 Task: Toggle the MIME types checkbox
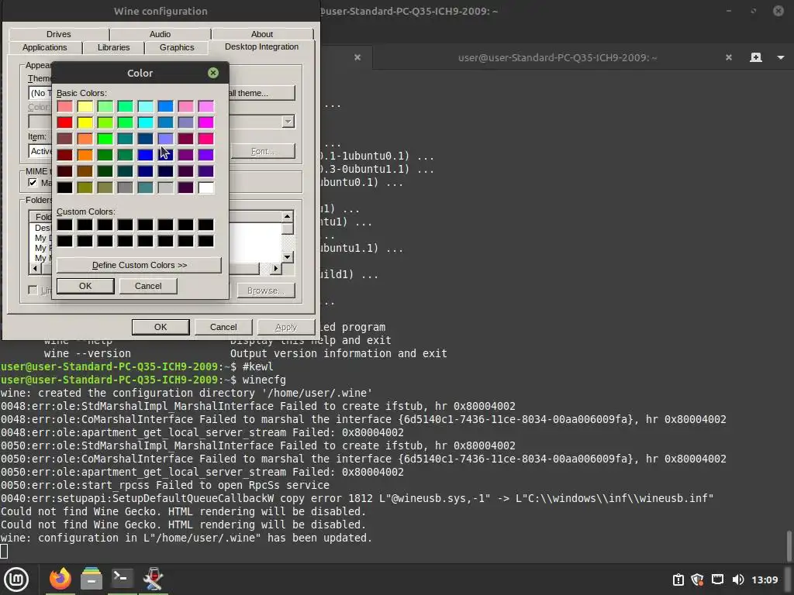[33, 183]
